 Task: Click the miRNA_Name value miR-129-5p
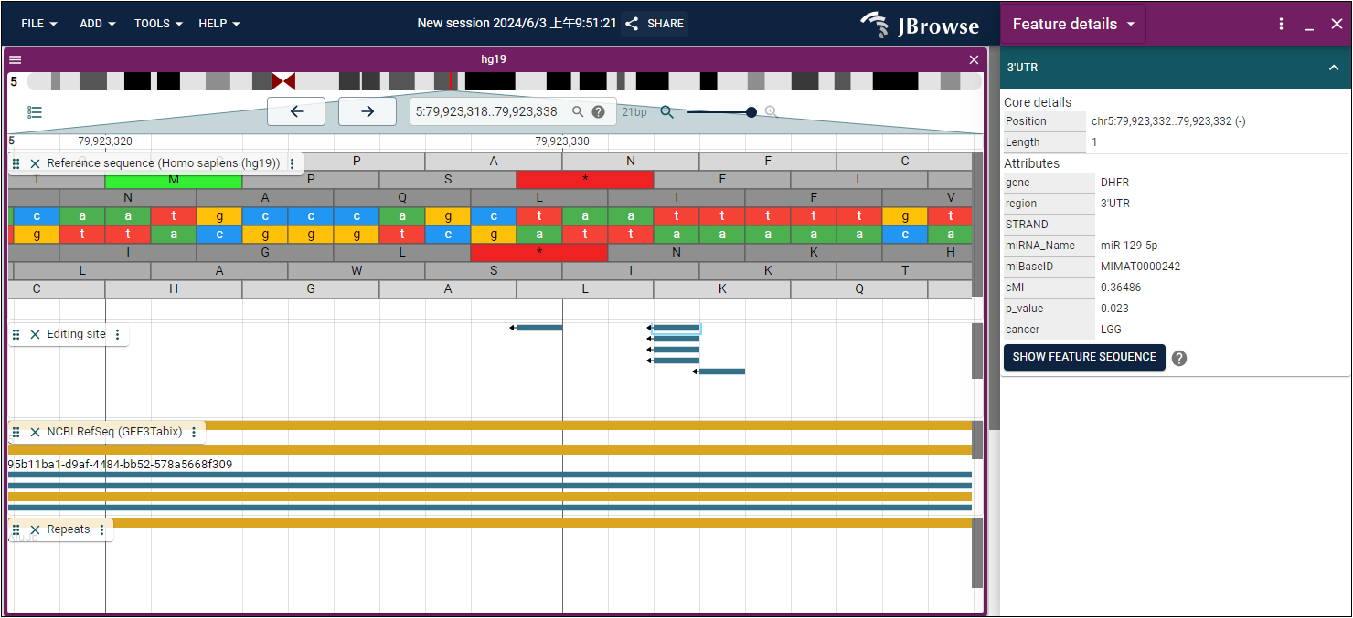click(x=1129, y=246)
